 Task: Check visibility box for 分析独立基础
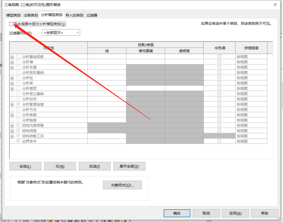18,93
